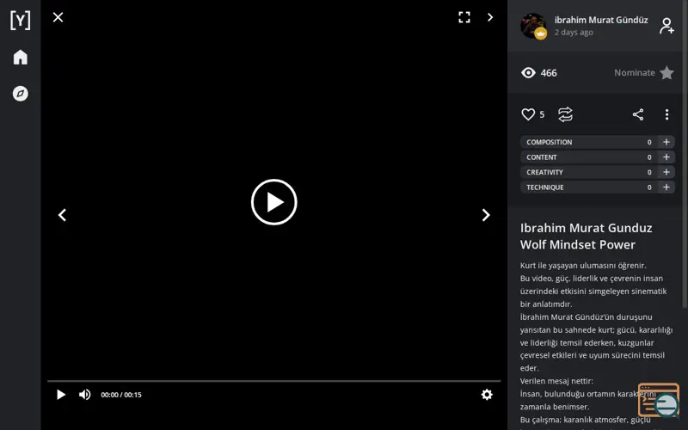Open İbrahim Murat Gündüz's avatar
This screenshot has height=430, width=688.
533,26
